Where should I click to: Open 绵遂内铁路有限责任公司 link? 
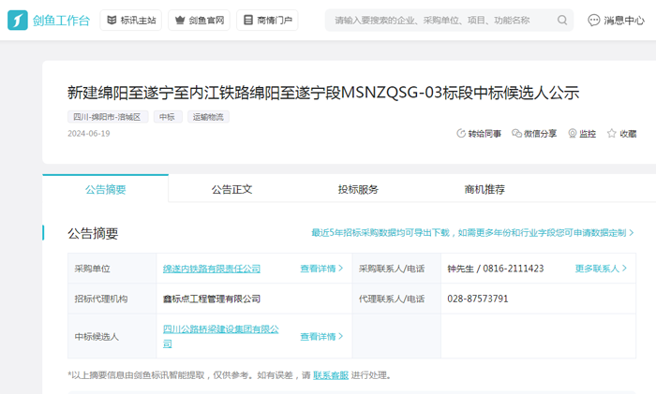211,269
